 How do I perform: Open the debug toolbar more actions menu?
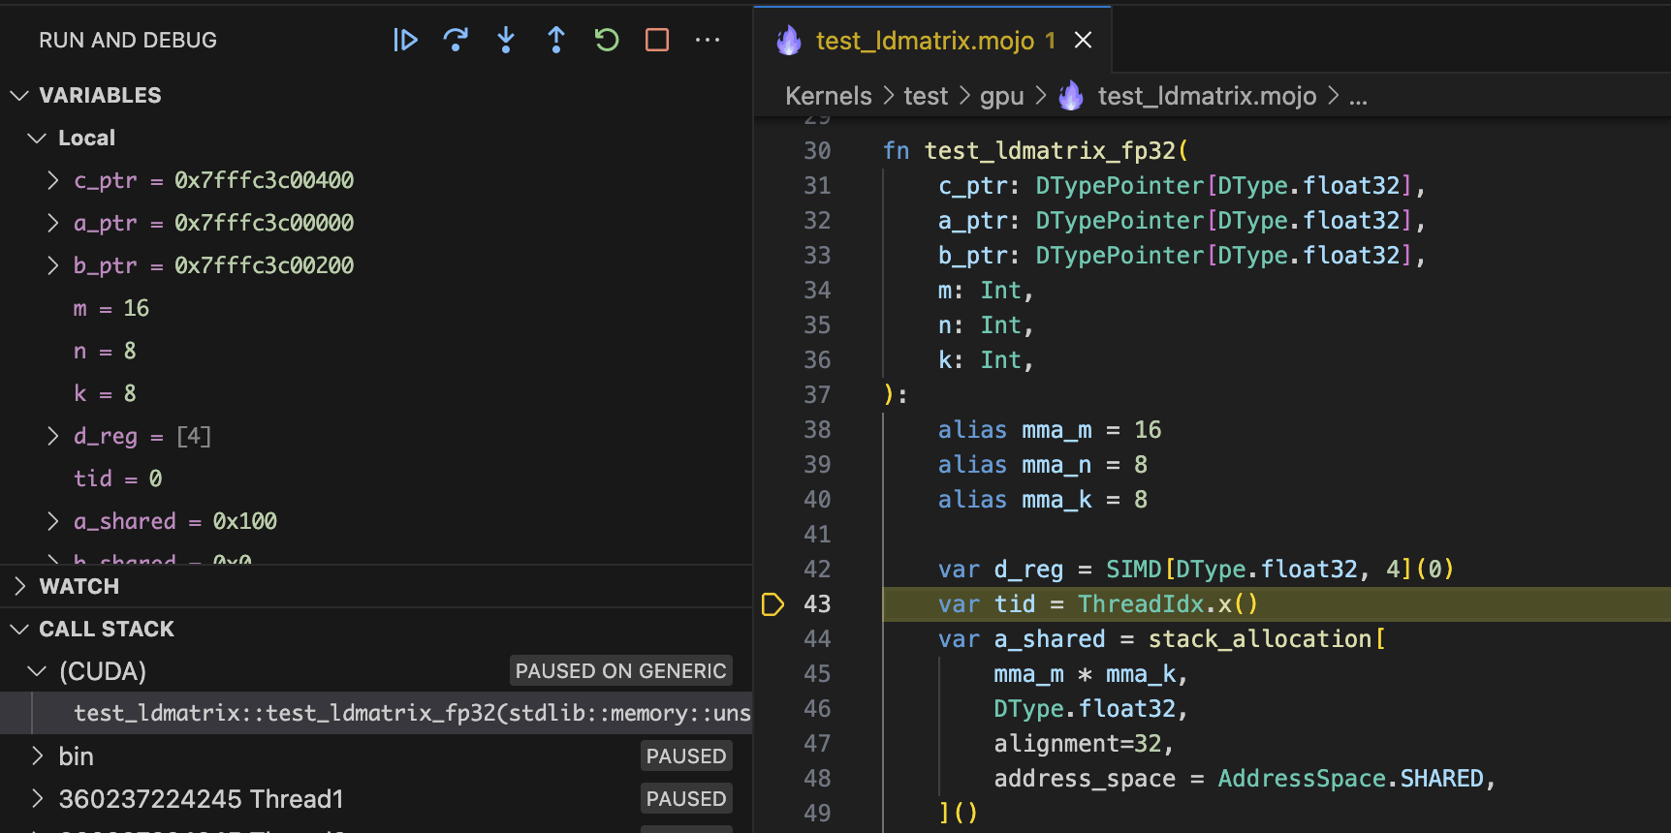[708, 40]
